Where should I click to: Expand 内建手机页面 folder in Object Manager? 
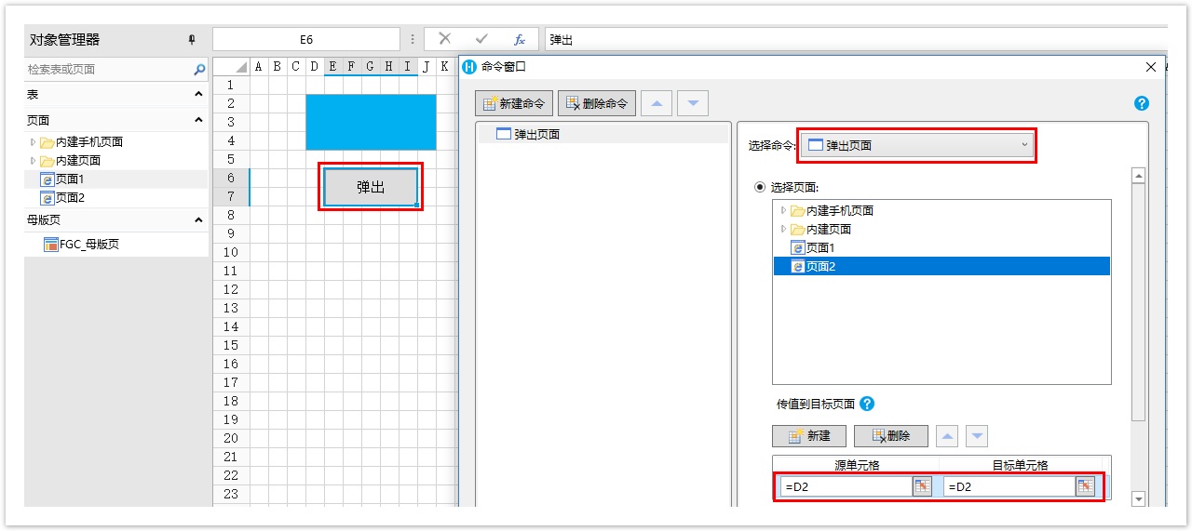(x=34, y=142)
